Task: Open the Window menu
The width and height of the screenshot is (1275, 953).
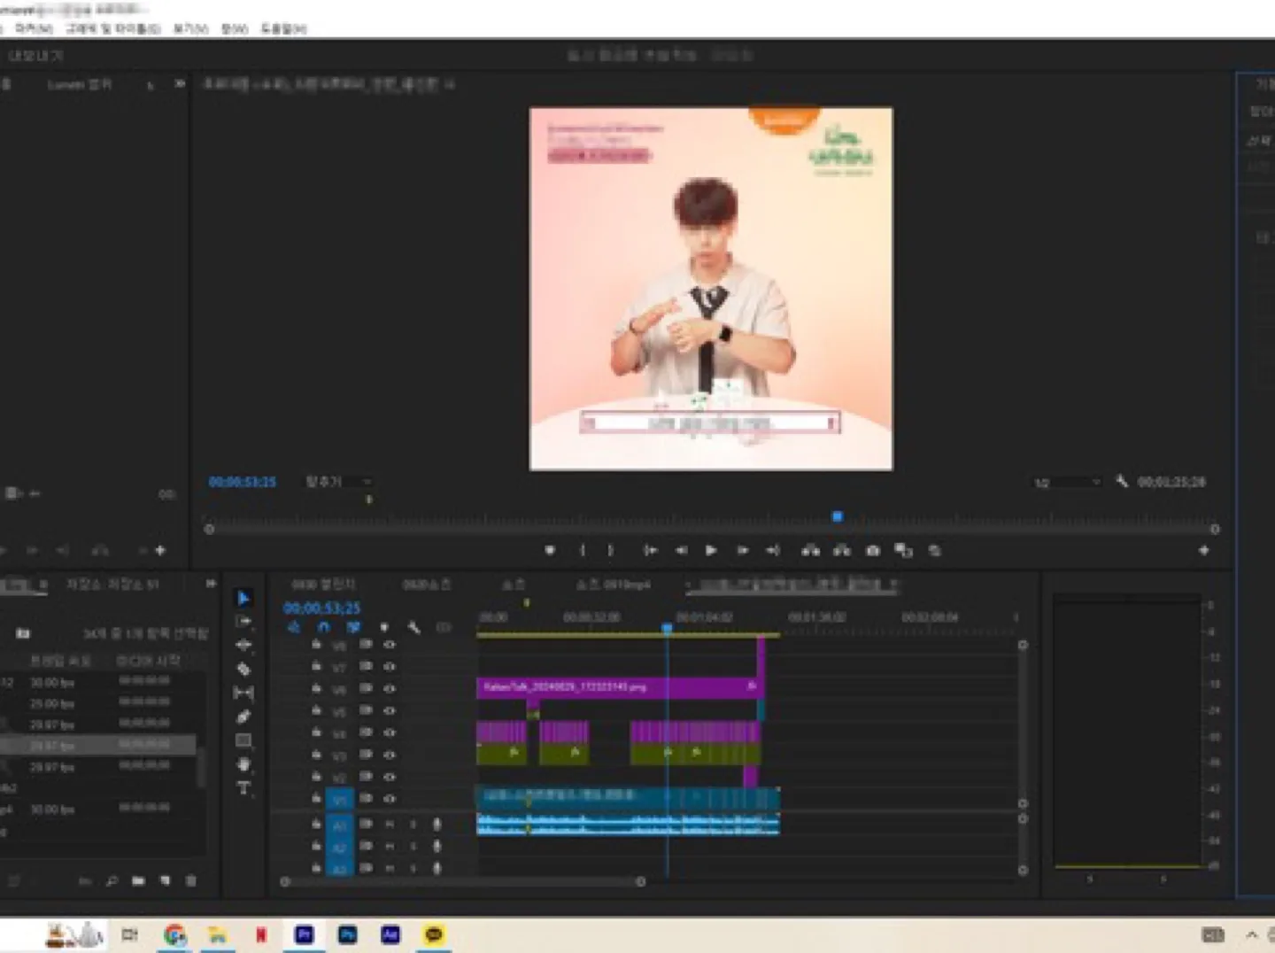Action: 234,28
